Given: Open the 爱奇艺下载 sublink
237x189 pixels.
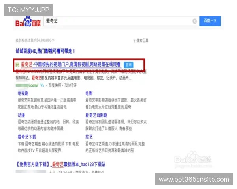Looking at the screenshot, I should click(27, 137).
